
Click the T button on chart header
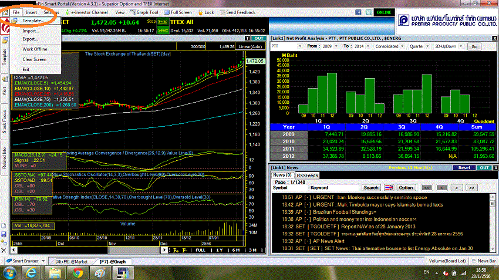pyautogui.click(x=247, y=38)
